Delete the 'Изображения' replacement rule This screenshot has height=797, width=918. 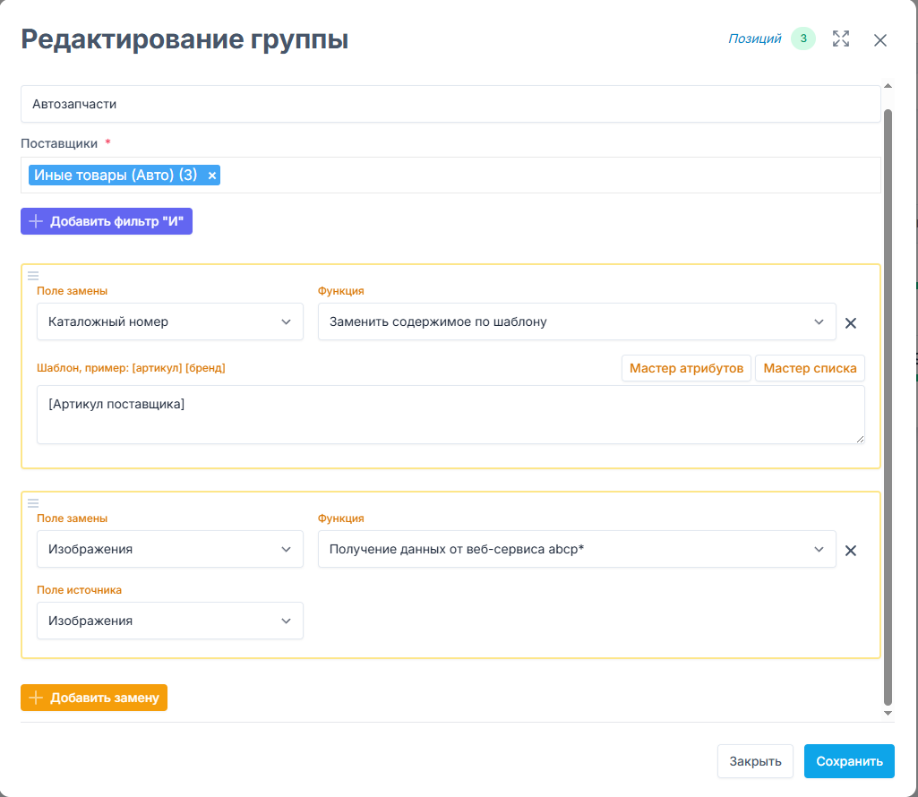click(x=851, y=551)
